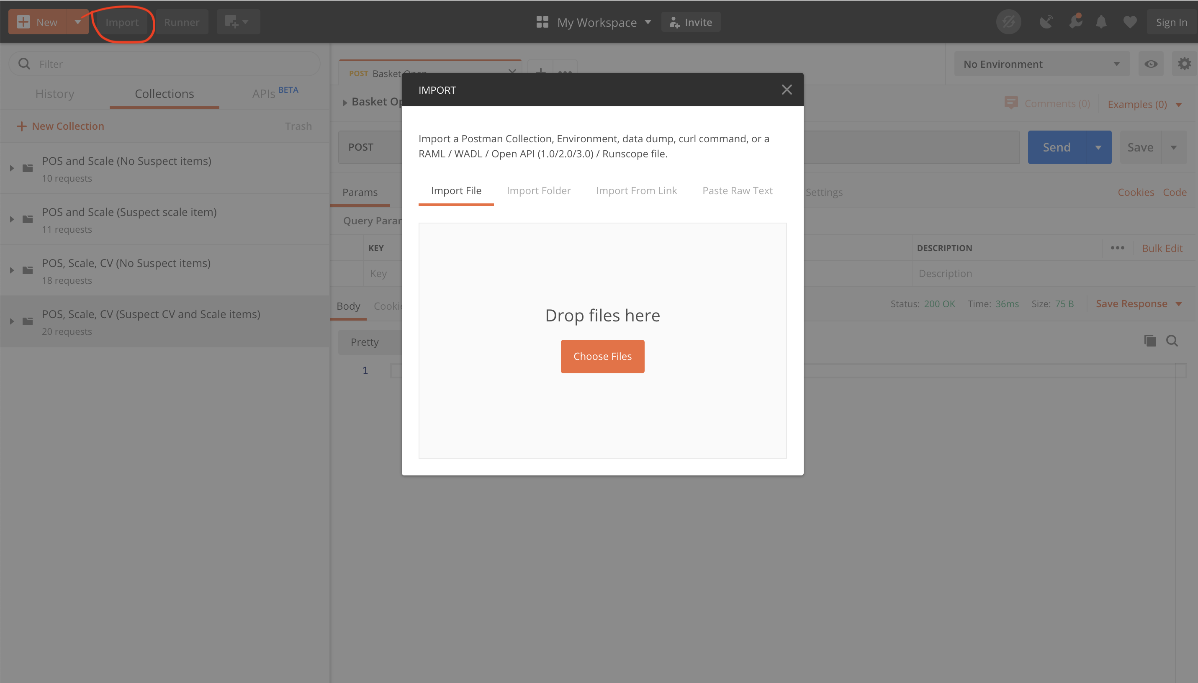Click the eye preview icon
The height and width of the screenshot is (683, 1198).
pos(1150,63)
